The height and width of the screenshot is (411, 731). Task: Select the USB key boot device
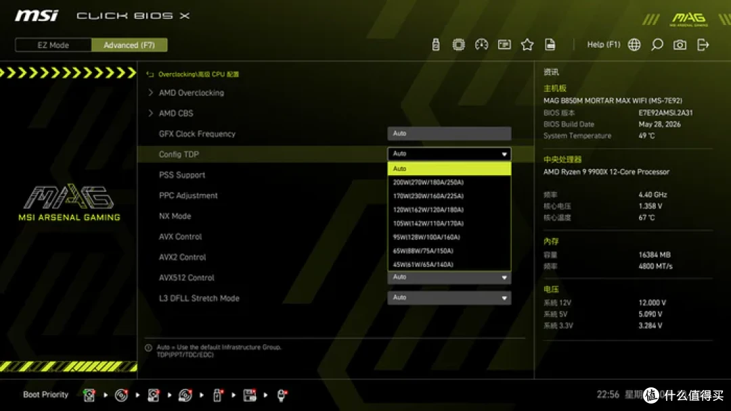point(282,395)
